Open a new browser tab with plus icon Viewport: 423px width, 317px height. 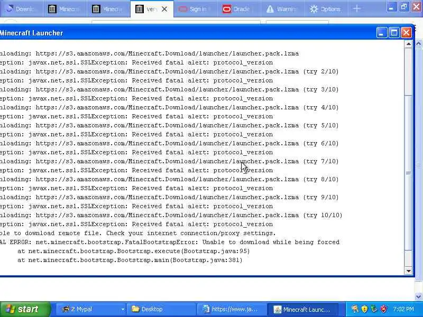coord(356,9)
